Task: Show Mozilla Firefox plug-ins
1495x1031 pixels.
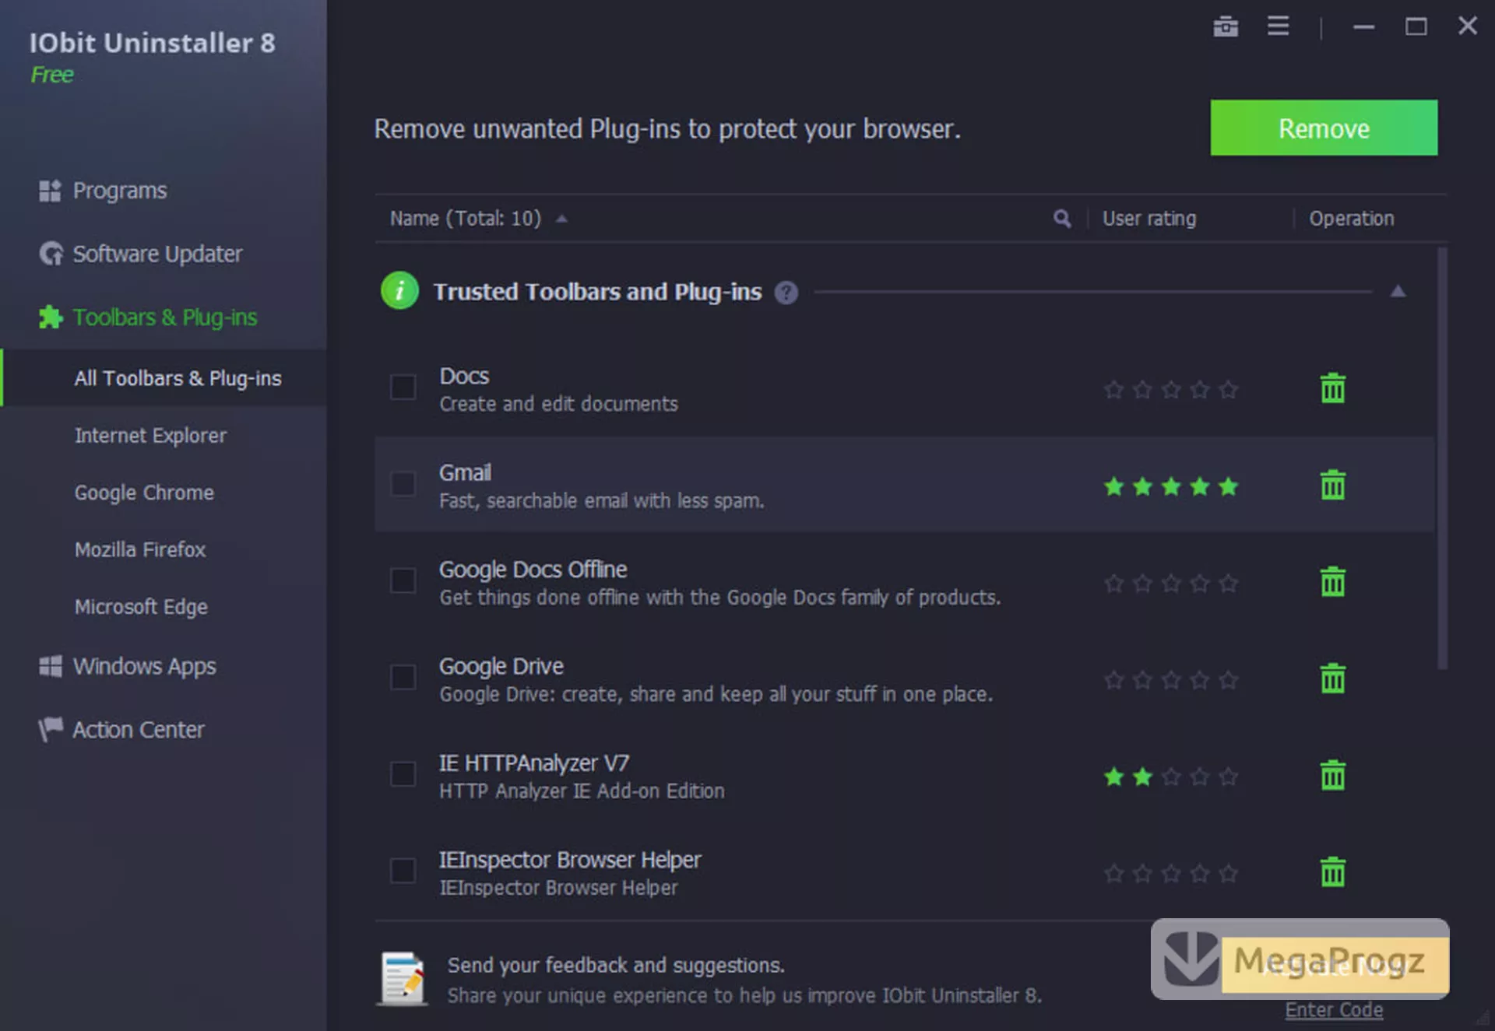Action: (x=140, y=549)
